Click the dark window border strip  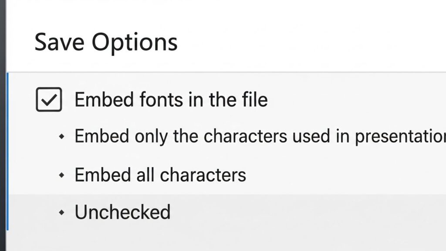3,125
